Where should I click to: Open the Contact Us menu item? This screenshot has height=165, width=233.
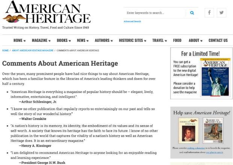coord(218,40)
